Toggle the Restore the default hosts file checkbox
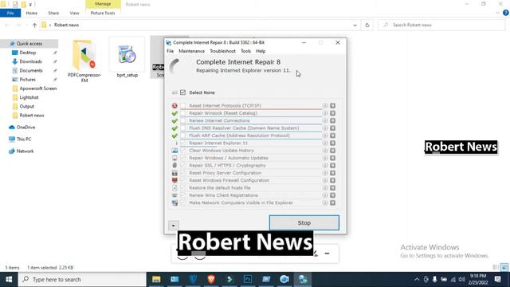510x287 pixels. tap(183, 188)
